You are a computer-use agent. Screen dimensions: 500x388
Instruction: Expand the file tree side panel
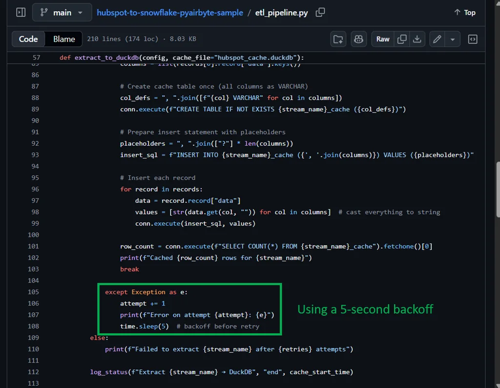pyautogui.click(x=21, y=12)
